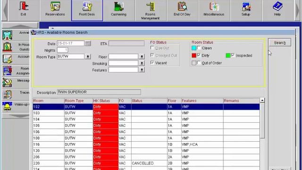Viewport: 302px width, 170px height.
Task: Click the Accounts sidebar icon
Action: pos(8,59)
